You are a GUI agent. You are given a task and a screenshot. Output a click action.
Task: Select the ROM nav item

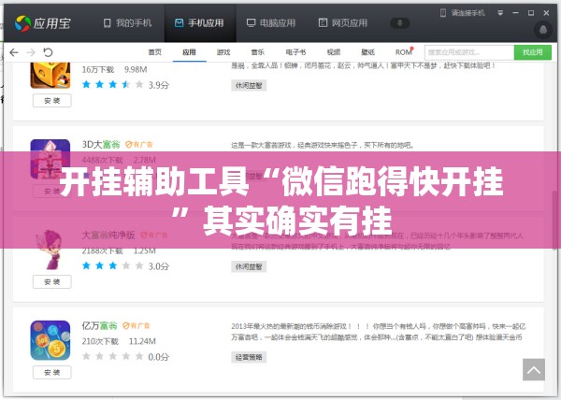pyautogui.click(x=404, y=52)
